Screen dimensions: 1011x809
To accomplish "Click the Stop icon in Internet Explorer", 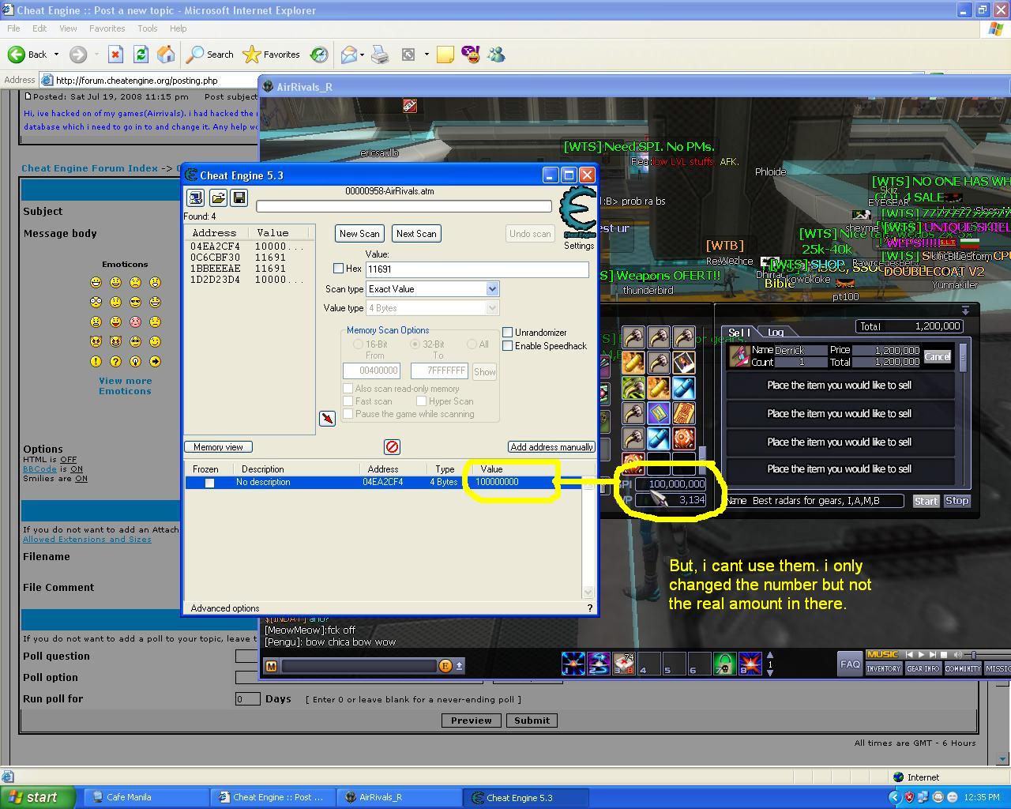I will coord(115,55).
